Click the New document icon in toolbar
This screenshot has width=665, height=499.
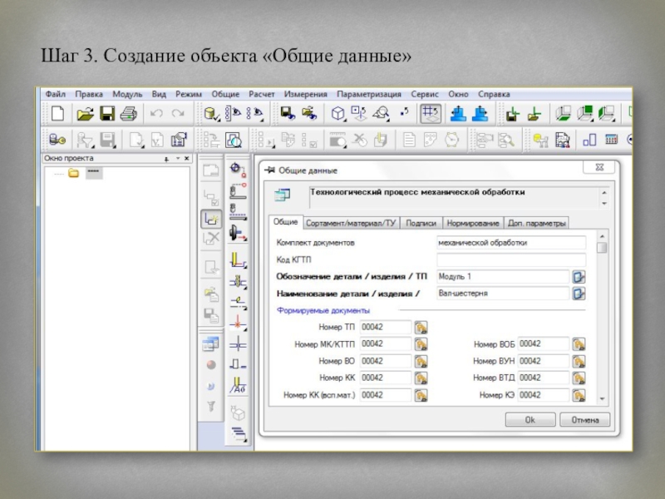(57, 114)
